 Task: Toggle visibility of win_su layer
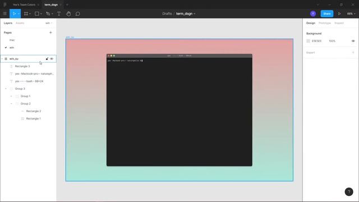point(52,59)
